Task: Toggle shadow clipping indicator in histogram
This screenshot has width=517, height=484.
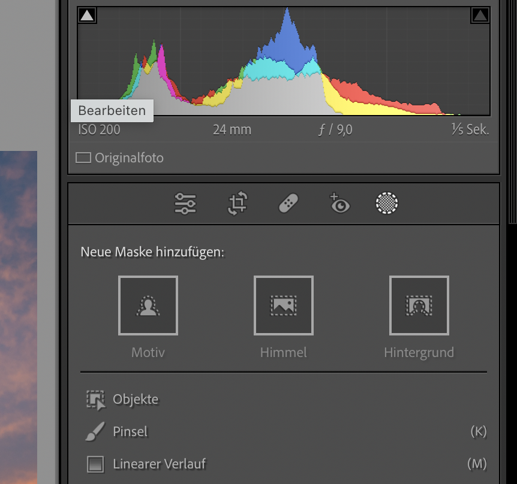Action: tap(87, 15)
